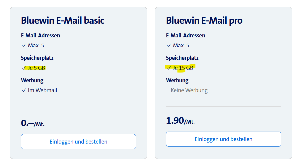Select the E-Mail-Adressen heading in basic card
Screen dimensions: 302x165
(40, 35)
